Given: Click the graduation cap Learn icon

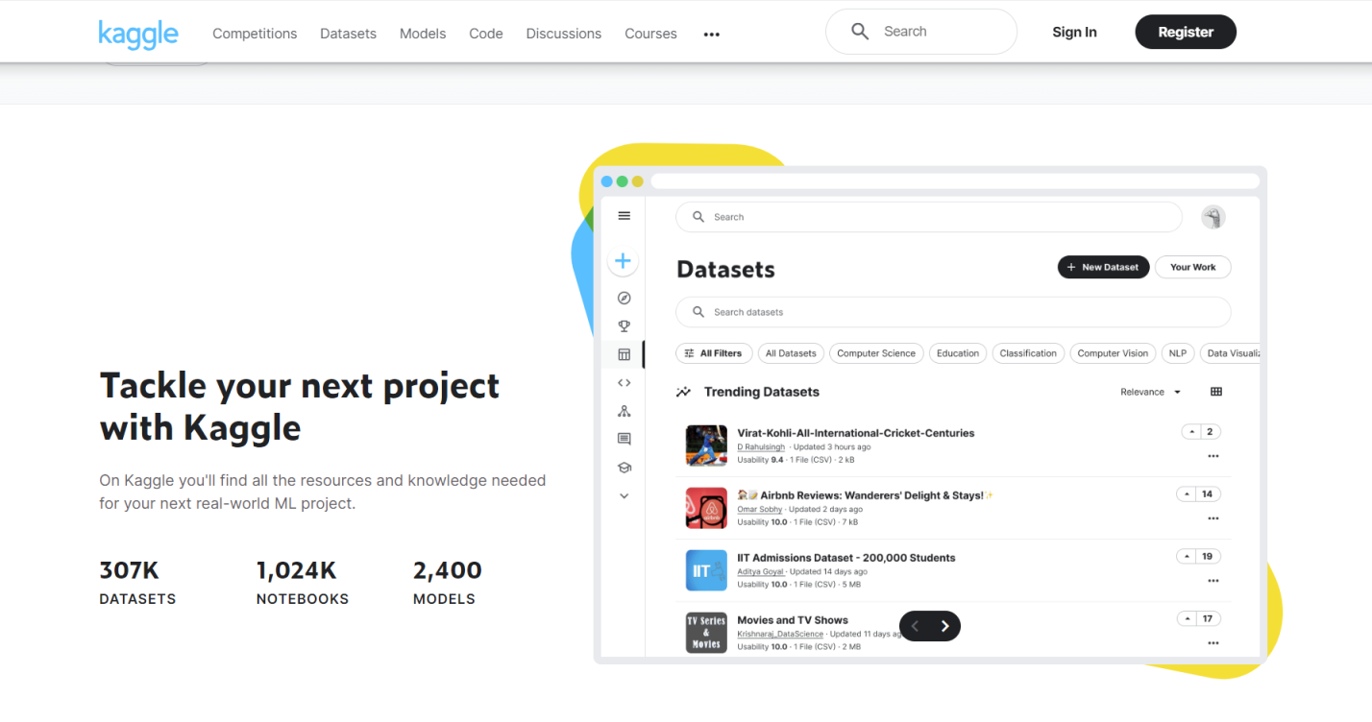Looking at the screenshot, I should pyautogui.click(x=624, y=468).
